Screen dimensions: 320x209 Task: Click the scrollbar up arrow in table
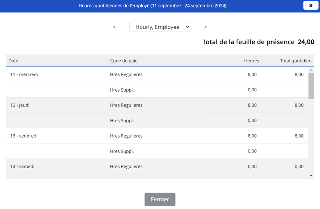click(311, 70)
